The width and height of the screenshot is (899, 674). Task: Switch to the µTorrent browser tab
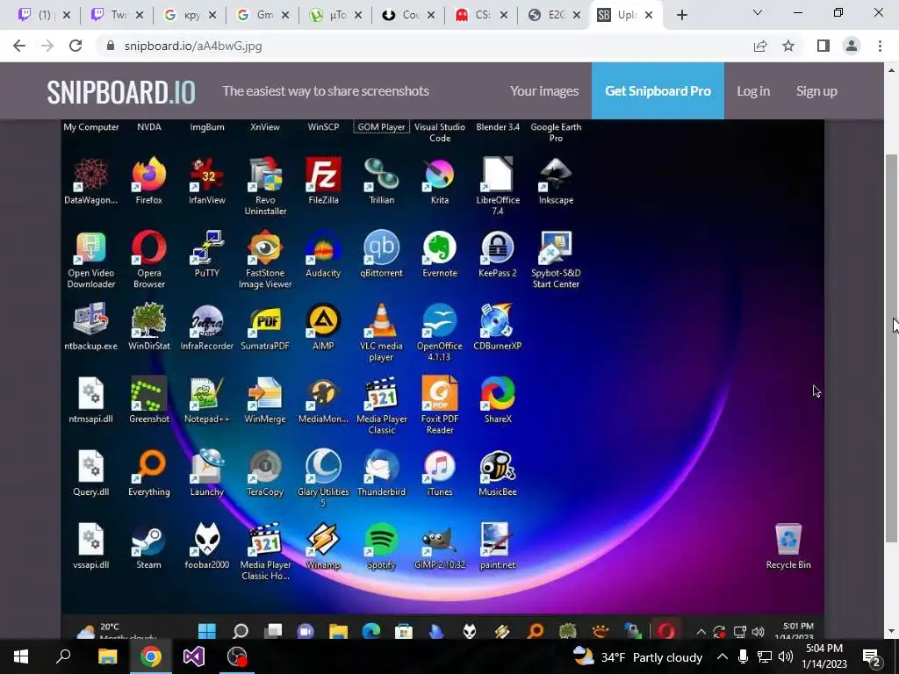tap(334, 15)
